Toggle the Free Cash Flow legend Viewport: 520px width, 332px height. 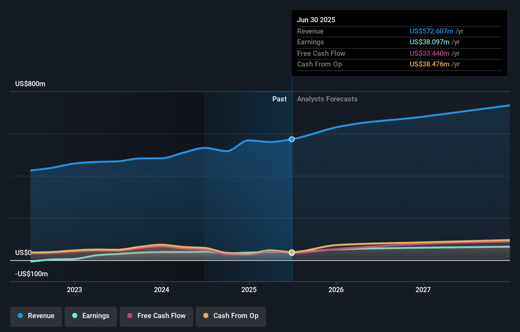(x=156, y=316)
